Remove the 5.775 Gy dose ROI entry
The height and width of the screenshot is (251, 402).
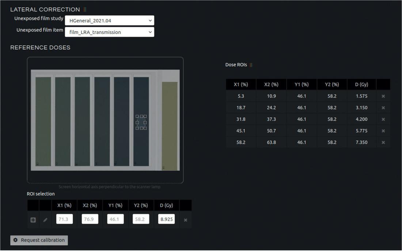point(383,131)
